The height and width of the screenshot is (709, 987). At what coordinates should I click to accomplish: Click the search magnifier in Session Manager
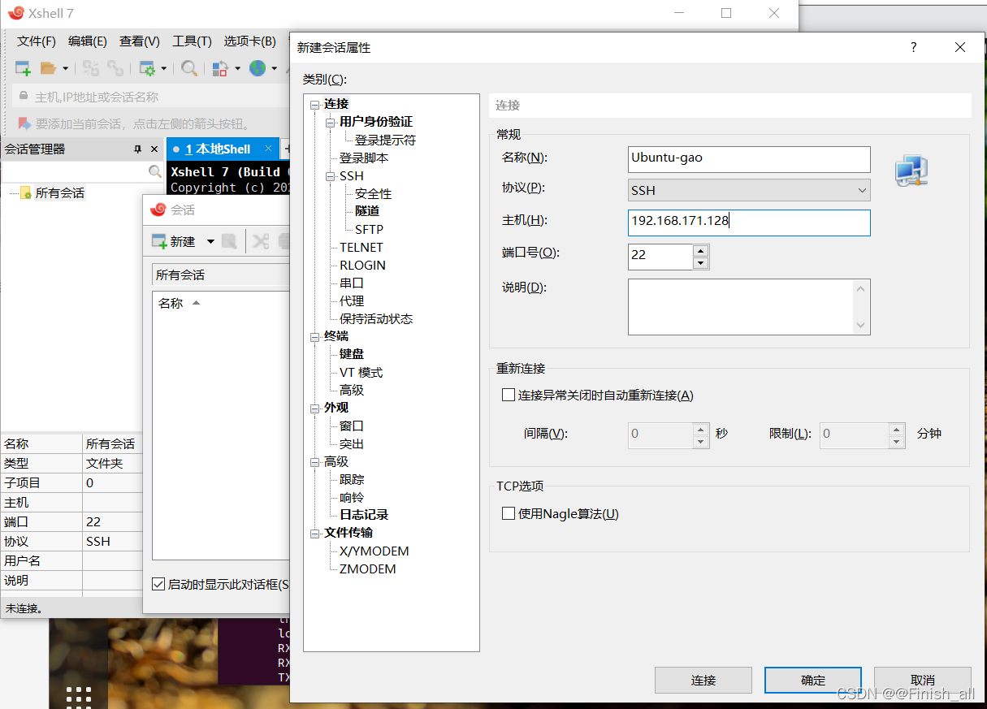pos(154,172)
